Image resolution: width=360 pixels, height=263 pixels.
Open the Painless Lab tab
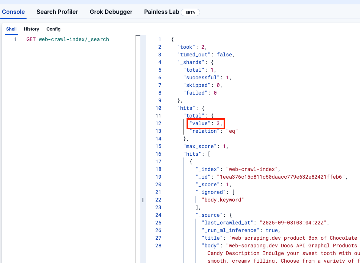(161, 12)
